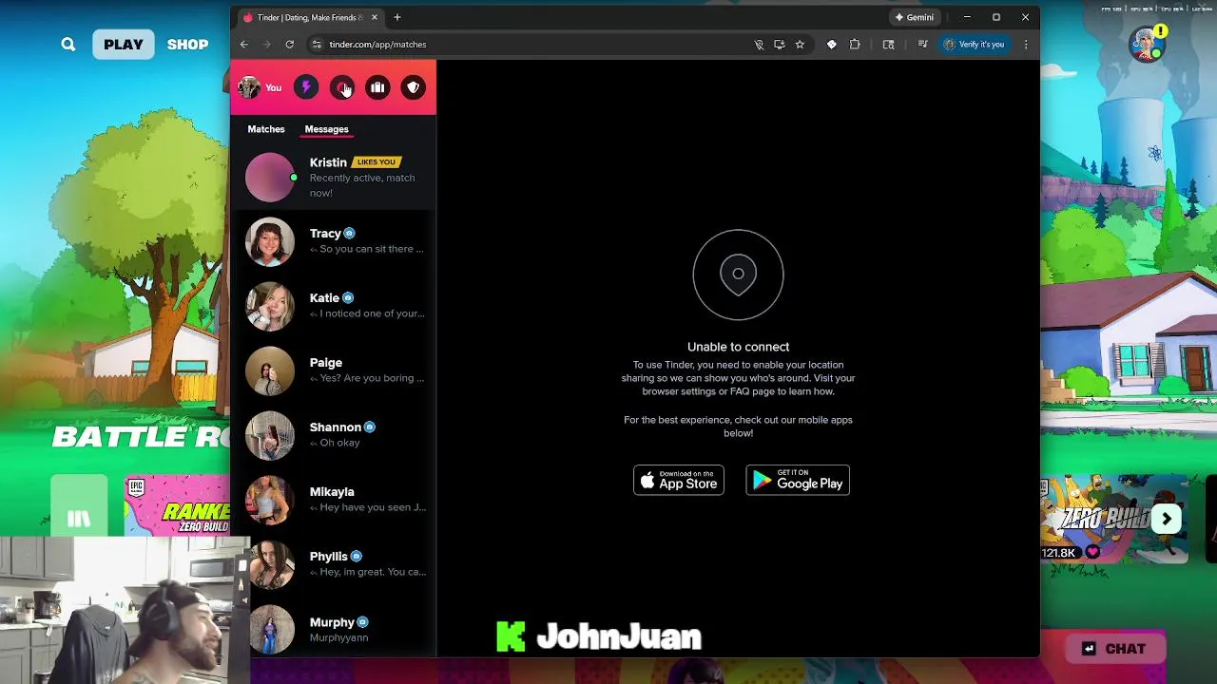This screenshot has width=1217, height=684.
Task: Bookmark this page with the star icon
Action: point(800,45)
